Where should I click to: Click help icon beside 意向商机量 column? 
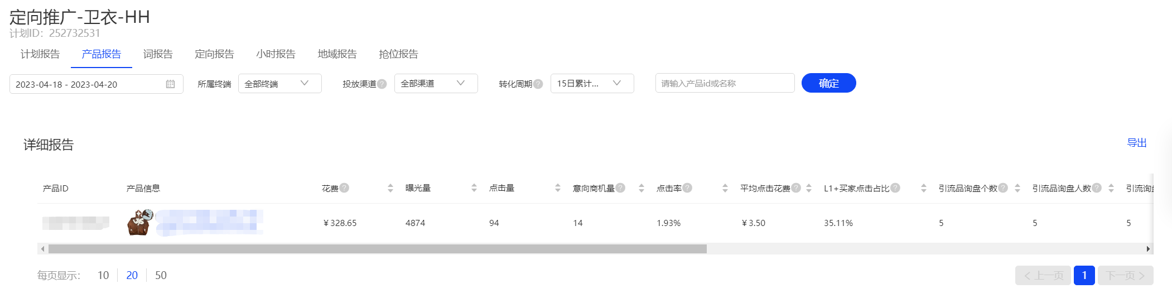coord(620,188)
